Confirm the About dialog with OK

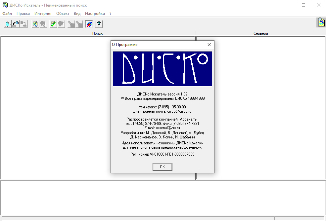[x=163, y=167]
